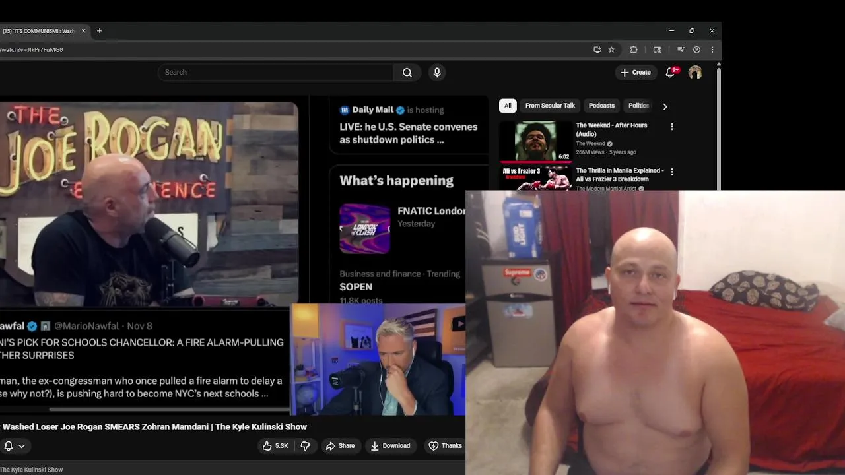The image size is (845, 475).
Task: Click the video title text
Action: point(153,427)
